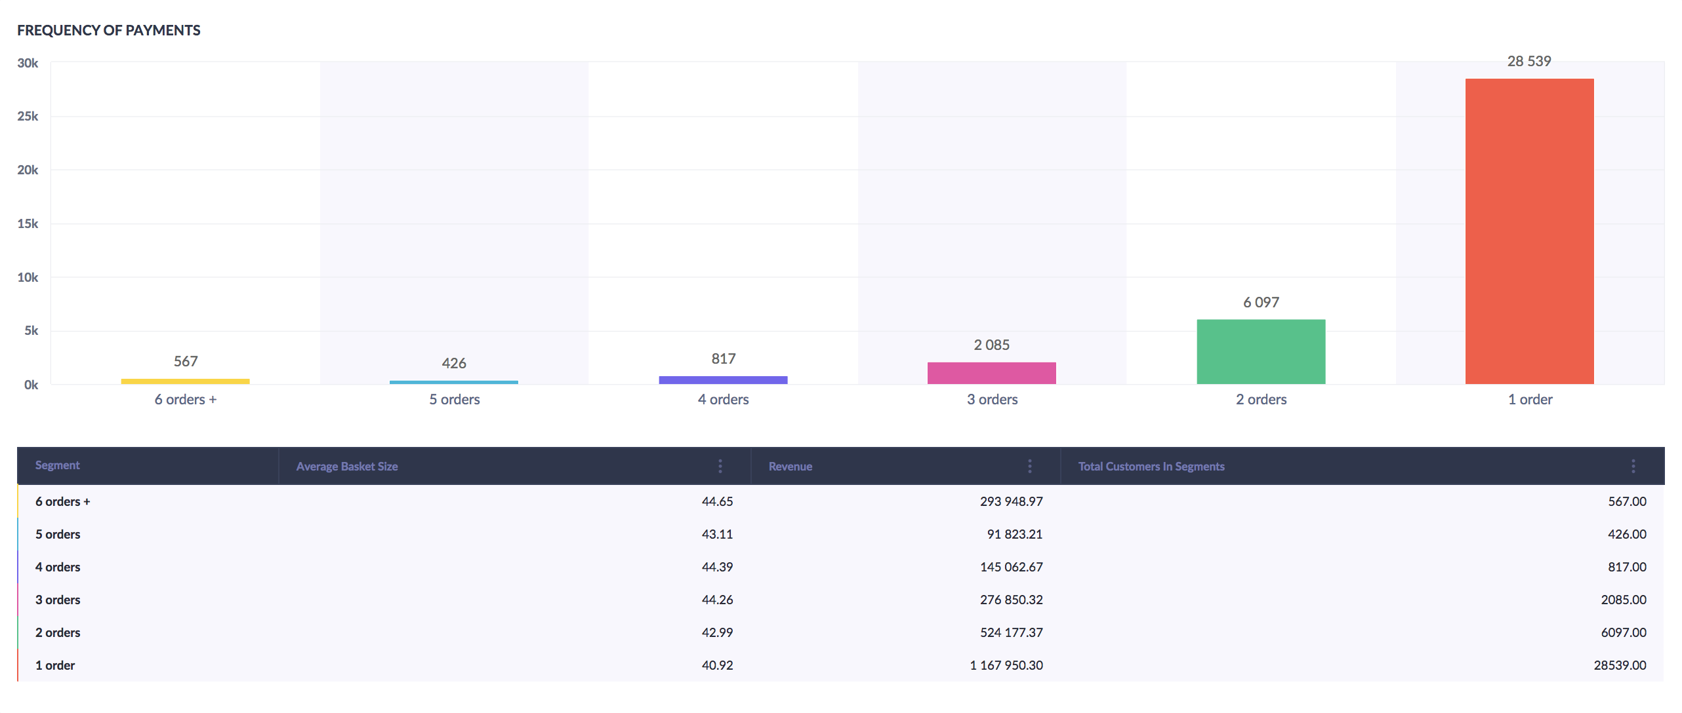Viewport: 1682px width, 713px height.
Task: Select the '6 orders +' table row segment
Action: (62, 501)
